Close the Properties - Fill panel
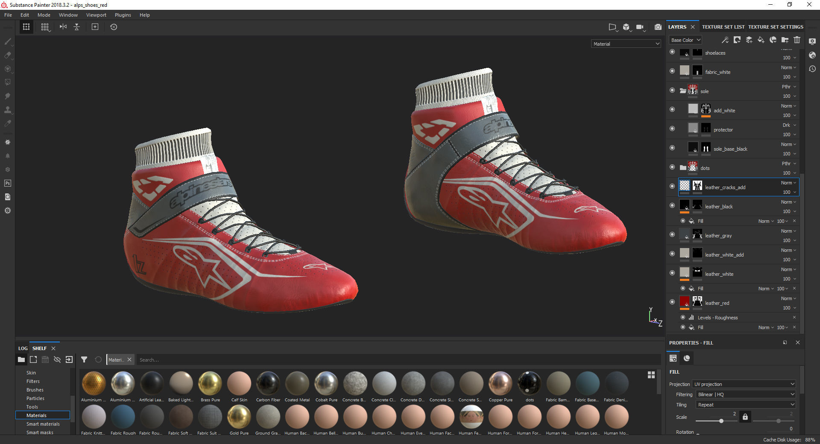 tap(797, 342)
